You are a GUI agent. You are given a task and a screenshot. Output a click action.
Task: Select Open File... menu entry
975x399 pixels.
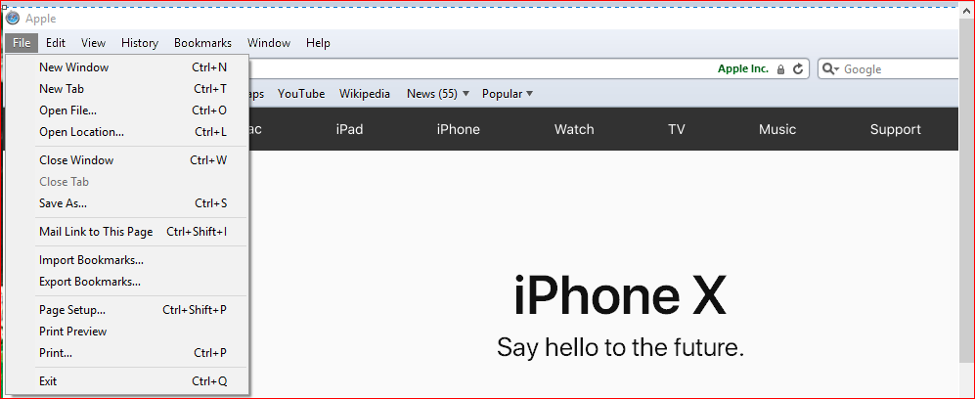point(127,111)
